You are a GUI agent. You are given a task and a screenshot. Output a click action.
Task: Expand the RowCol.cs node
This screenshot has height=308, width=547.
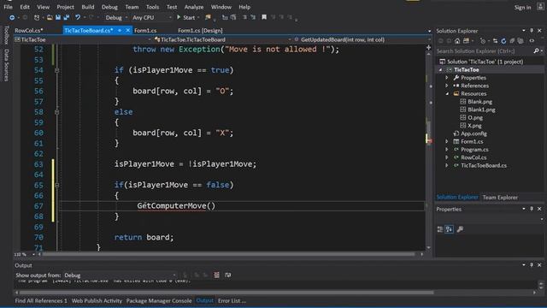coord(447,157)
